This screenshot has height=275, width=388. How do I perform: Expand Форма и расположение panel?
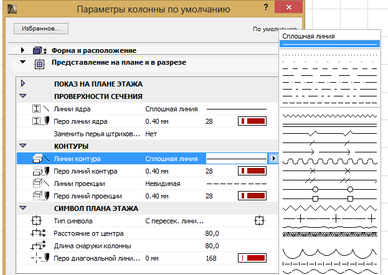(22, 50)
